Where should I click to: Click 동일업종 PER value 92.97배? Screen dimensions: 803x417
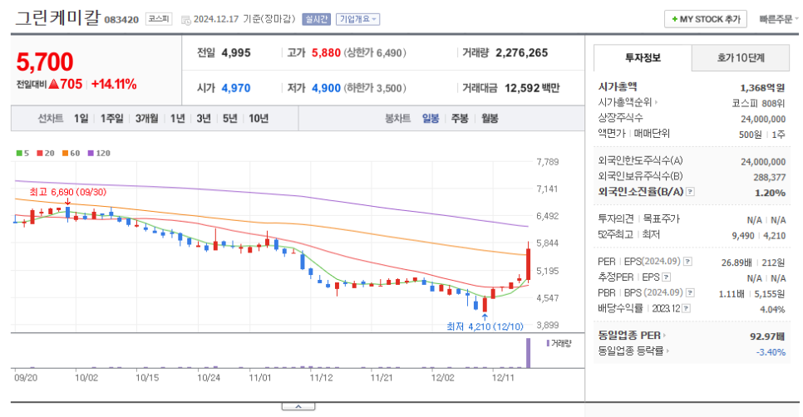(x=767, y=336)
